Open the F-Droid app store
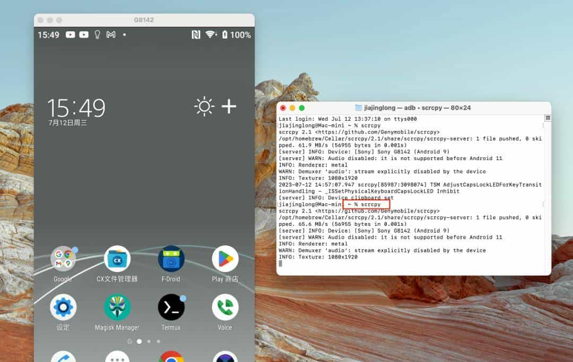The image size is (573, 362). 171,260
